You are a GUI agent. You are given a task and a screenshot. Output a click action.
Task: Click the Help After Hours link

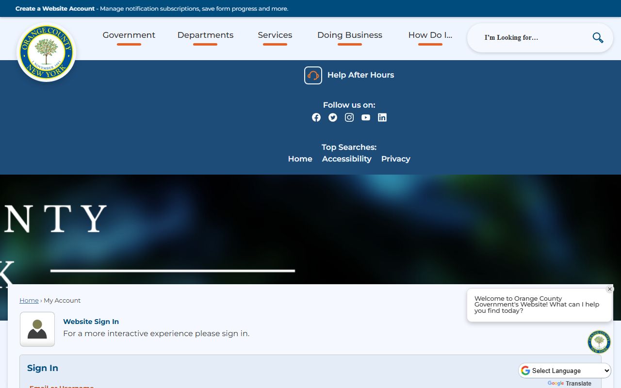point(360,75)
